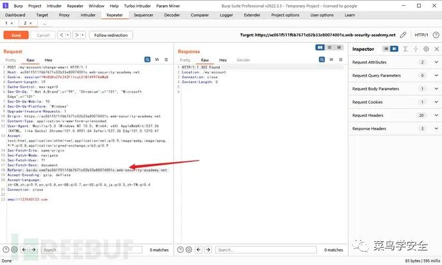This screenshot has height=265, width=442.
Task: Switch Request view to Hex
Action: click(48, 60)
